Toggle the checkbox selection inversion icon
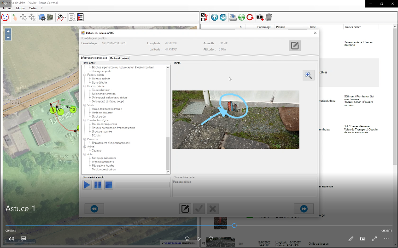The width and height of the screenshot is (398, 248). (205, 17)
